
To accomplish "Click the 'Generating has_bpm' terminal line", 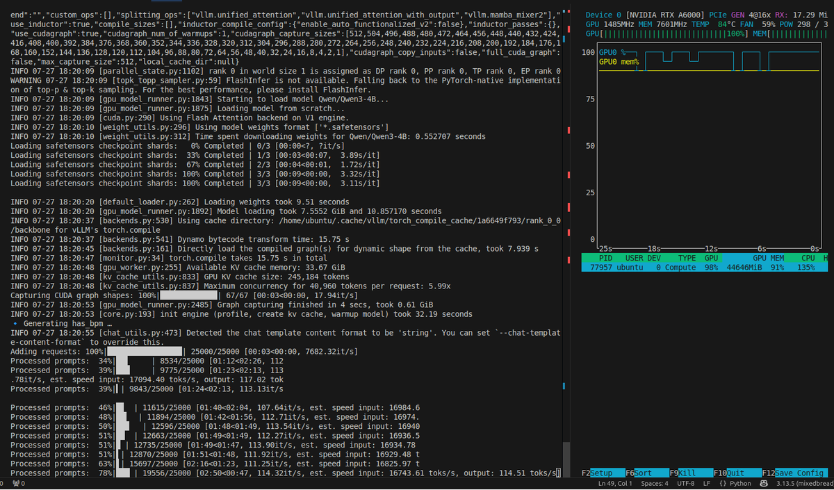I will pyautogui.click(x=62, y=324).
